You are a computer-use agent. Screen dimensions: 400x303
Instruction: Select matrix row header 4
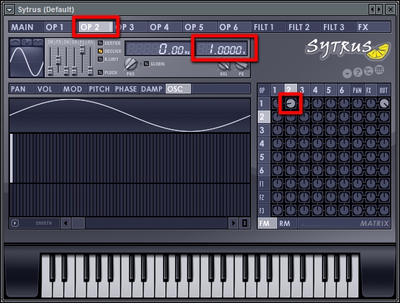[264, 144]
